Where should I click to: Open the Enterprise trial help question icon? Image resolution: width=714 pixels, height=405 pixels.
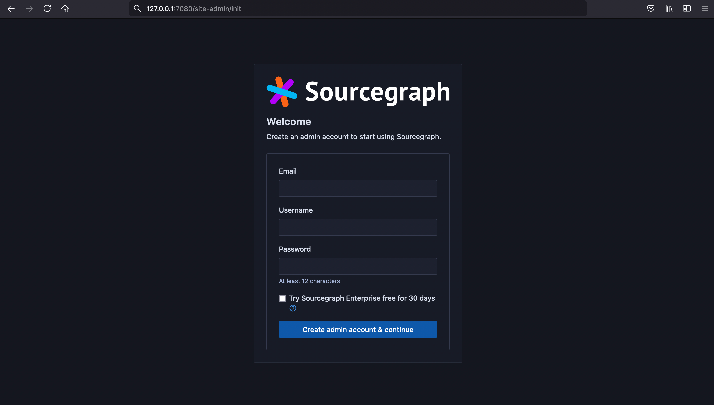(293, 308)
